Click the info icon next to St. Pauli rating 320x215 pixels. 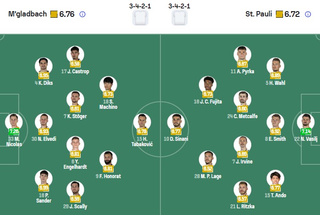[308, 14]
